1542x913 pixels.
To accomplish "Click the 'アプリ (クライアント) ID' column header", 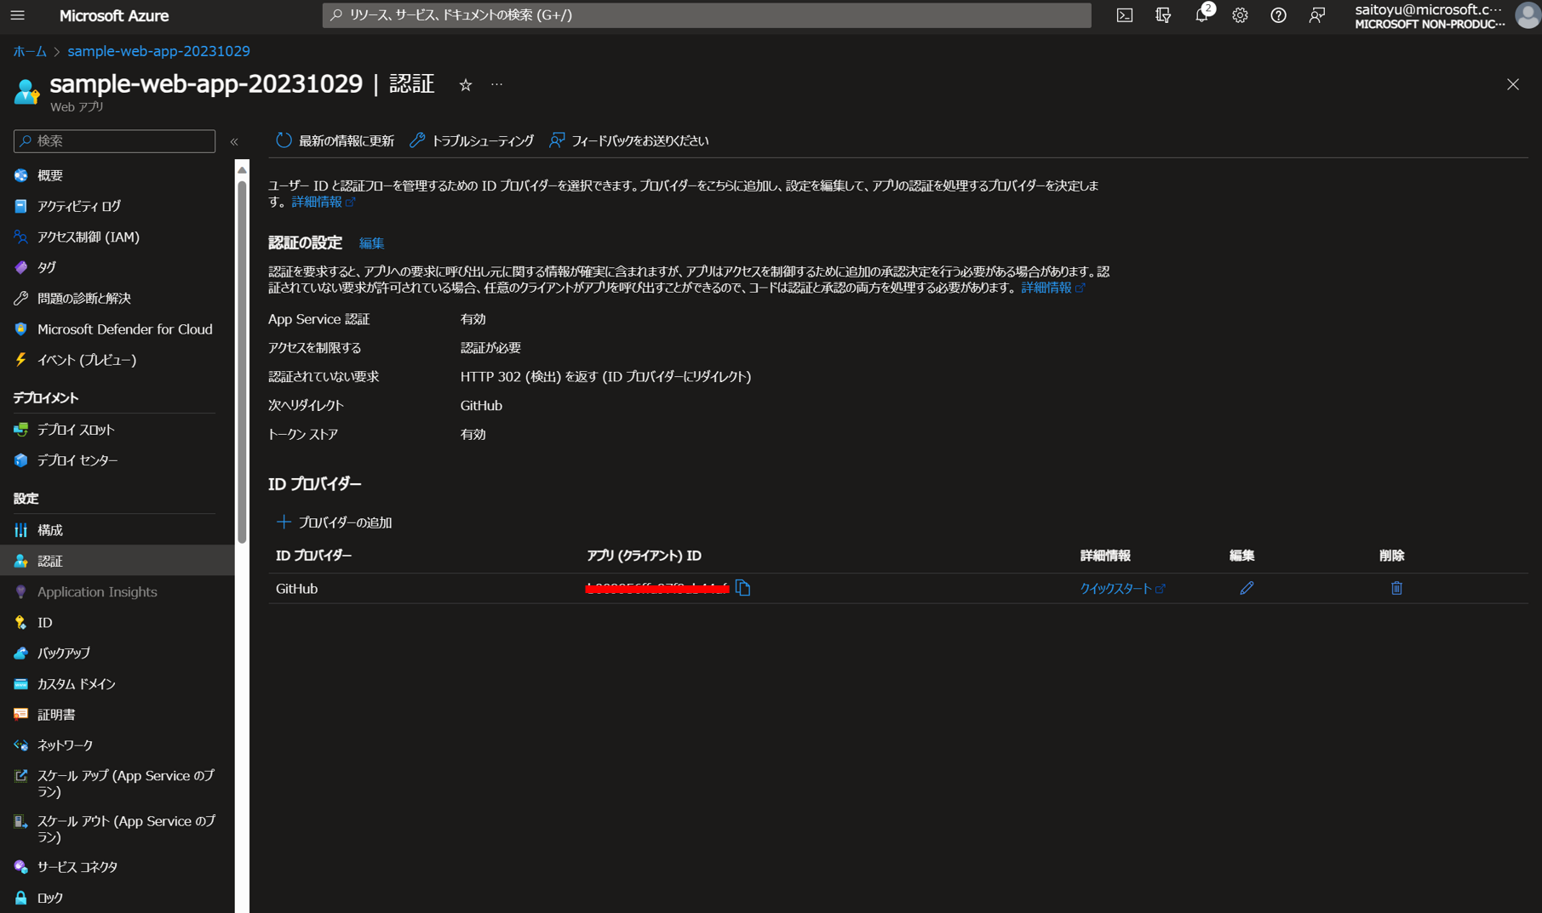I will tap(644, 556).
